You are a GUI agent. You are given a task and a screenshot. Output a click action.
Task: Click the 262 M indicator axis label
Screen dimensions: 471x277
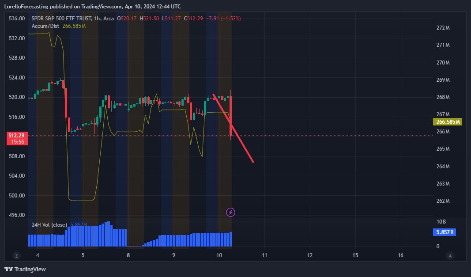(443, 201)
